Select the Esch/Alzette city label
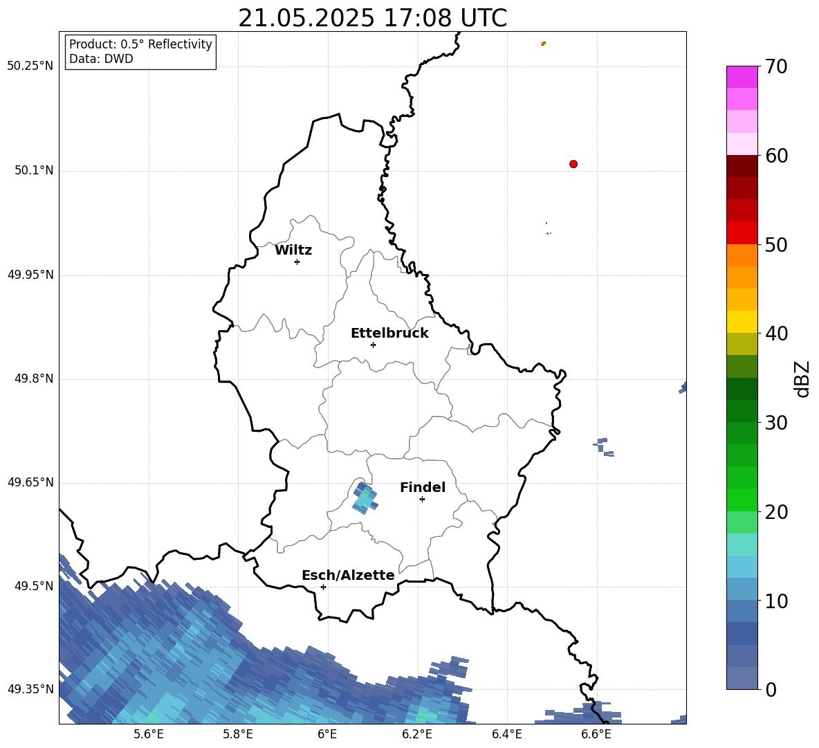 [x=348, y=575]
